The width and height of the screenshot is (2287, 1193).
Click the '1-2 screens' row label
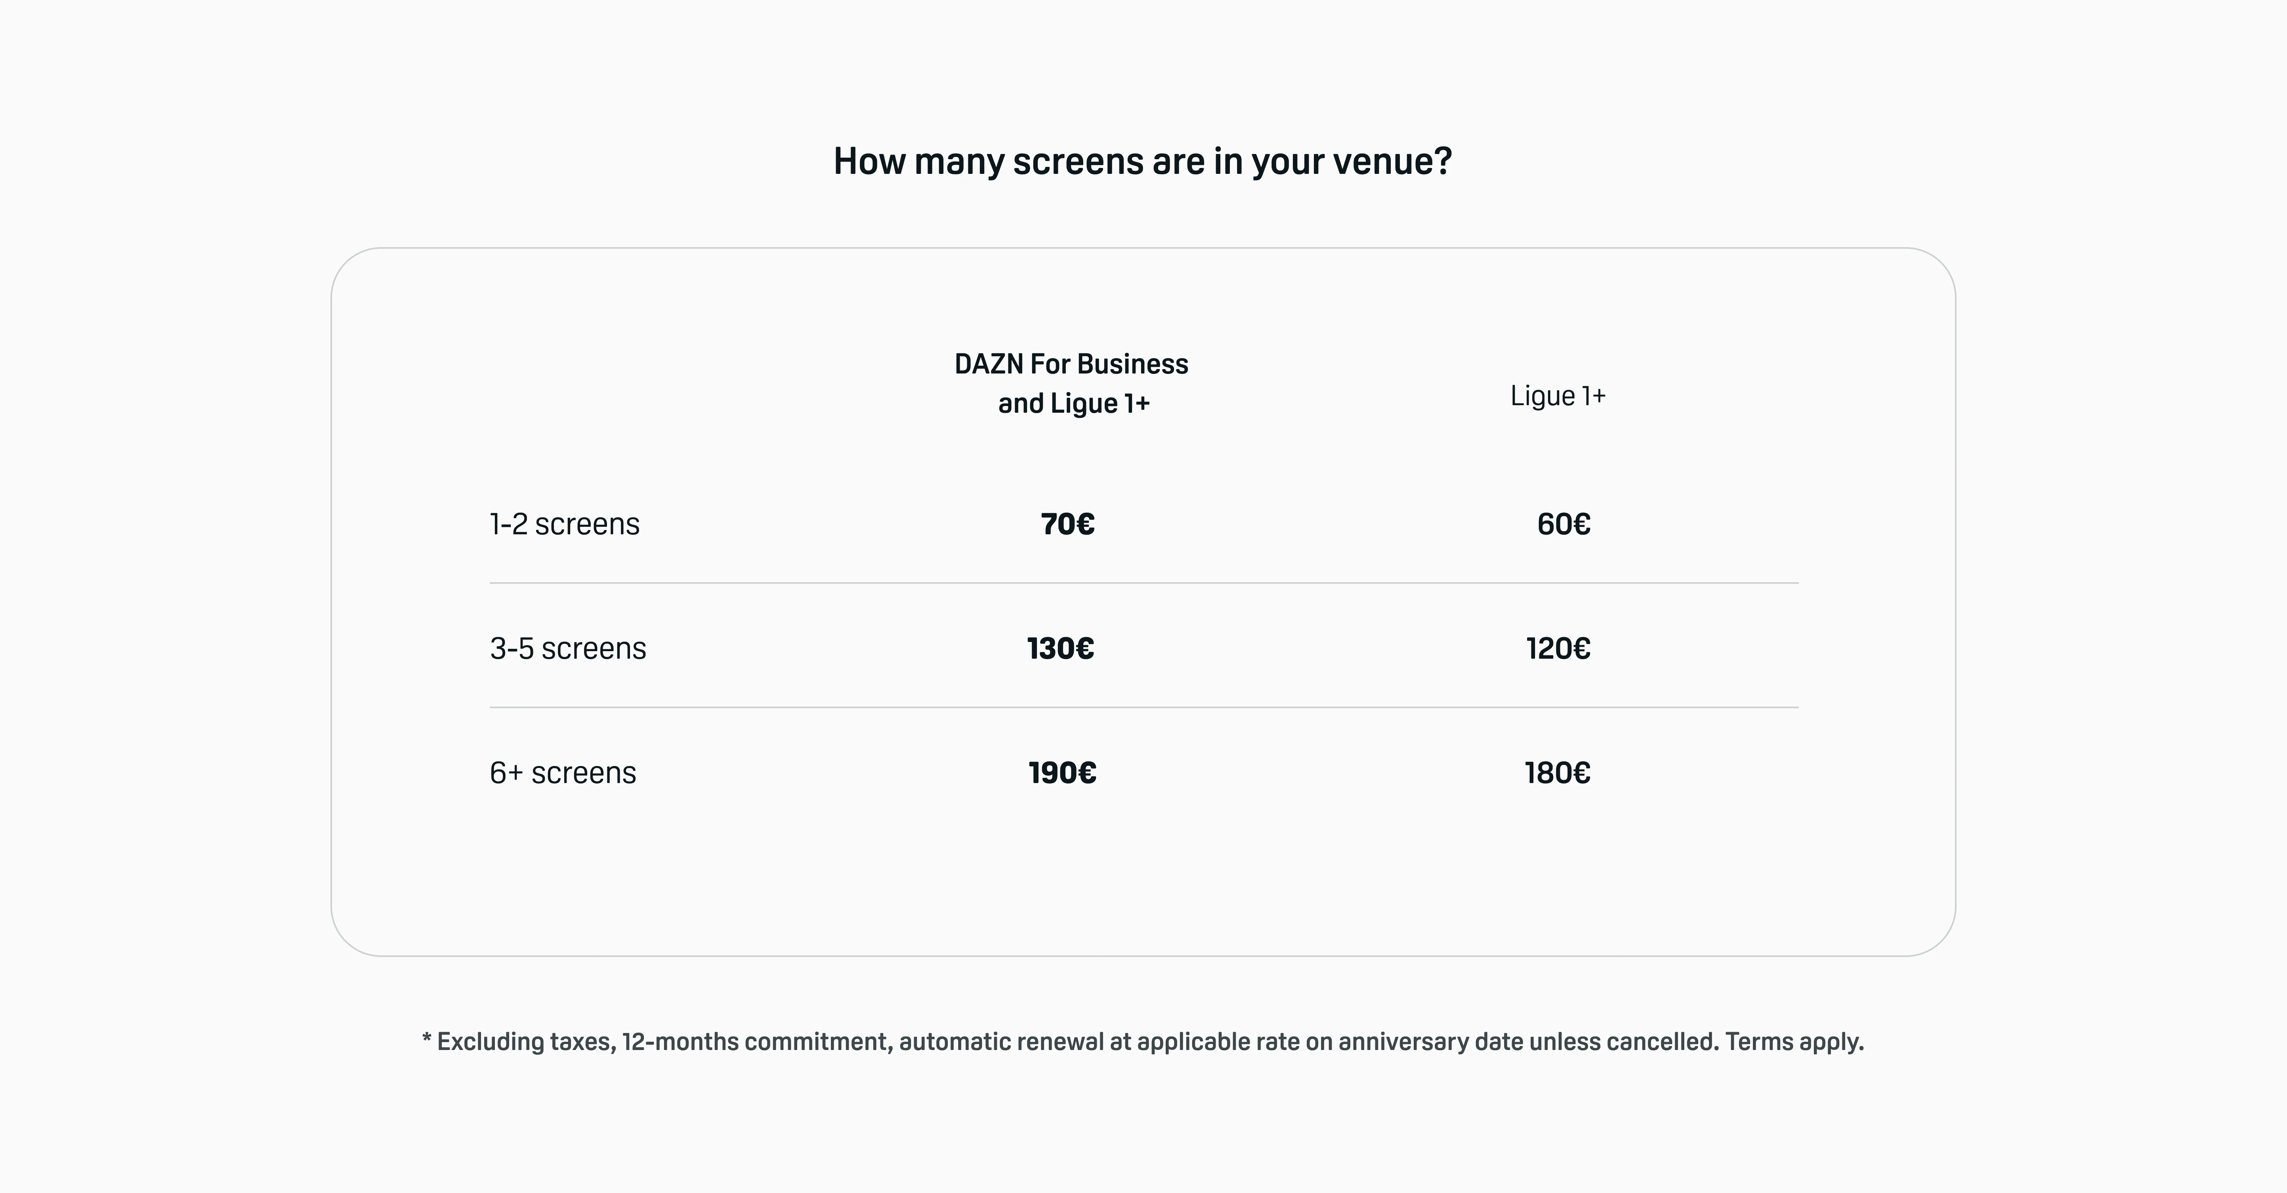pyautogui.click(x=565, y=524)
